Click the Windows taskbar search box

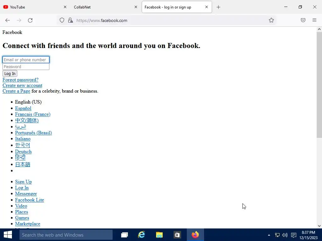66,235
